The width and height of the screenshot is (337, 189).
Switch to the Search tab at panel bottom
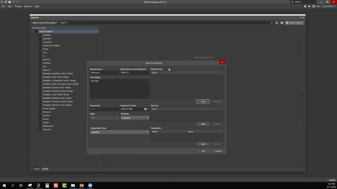coord(45,169)
